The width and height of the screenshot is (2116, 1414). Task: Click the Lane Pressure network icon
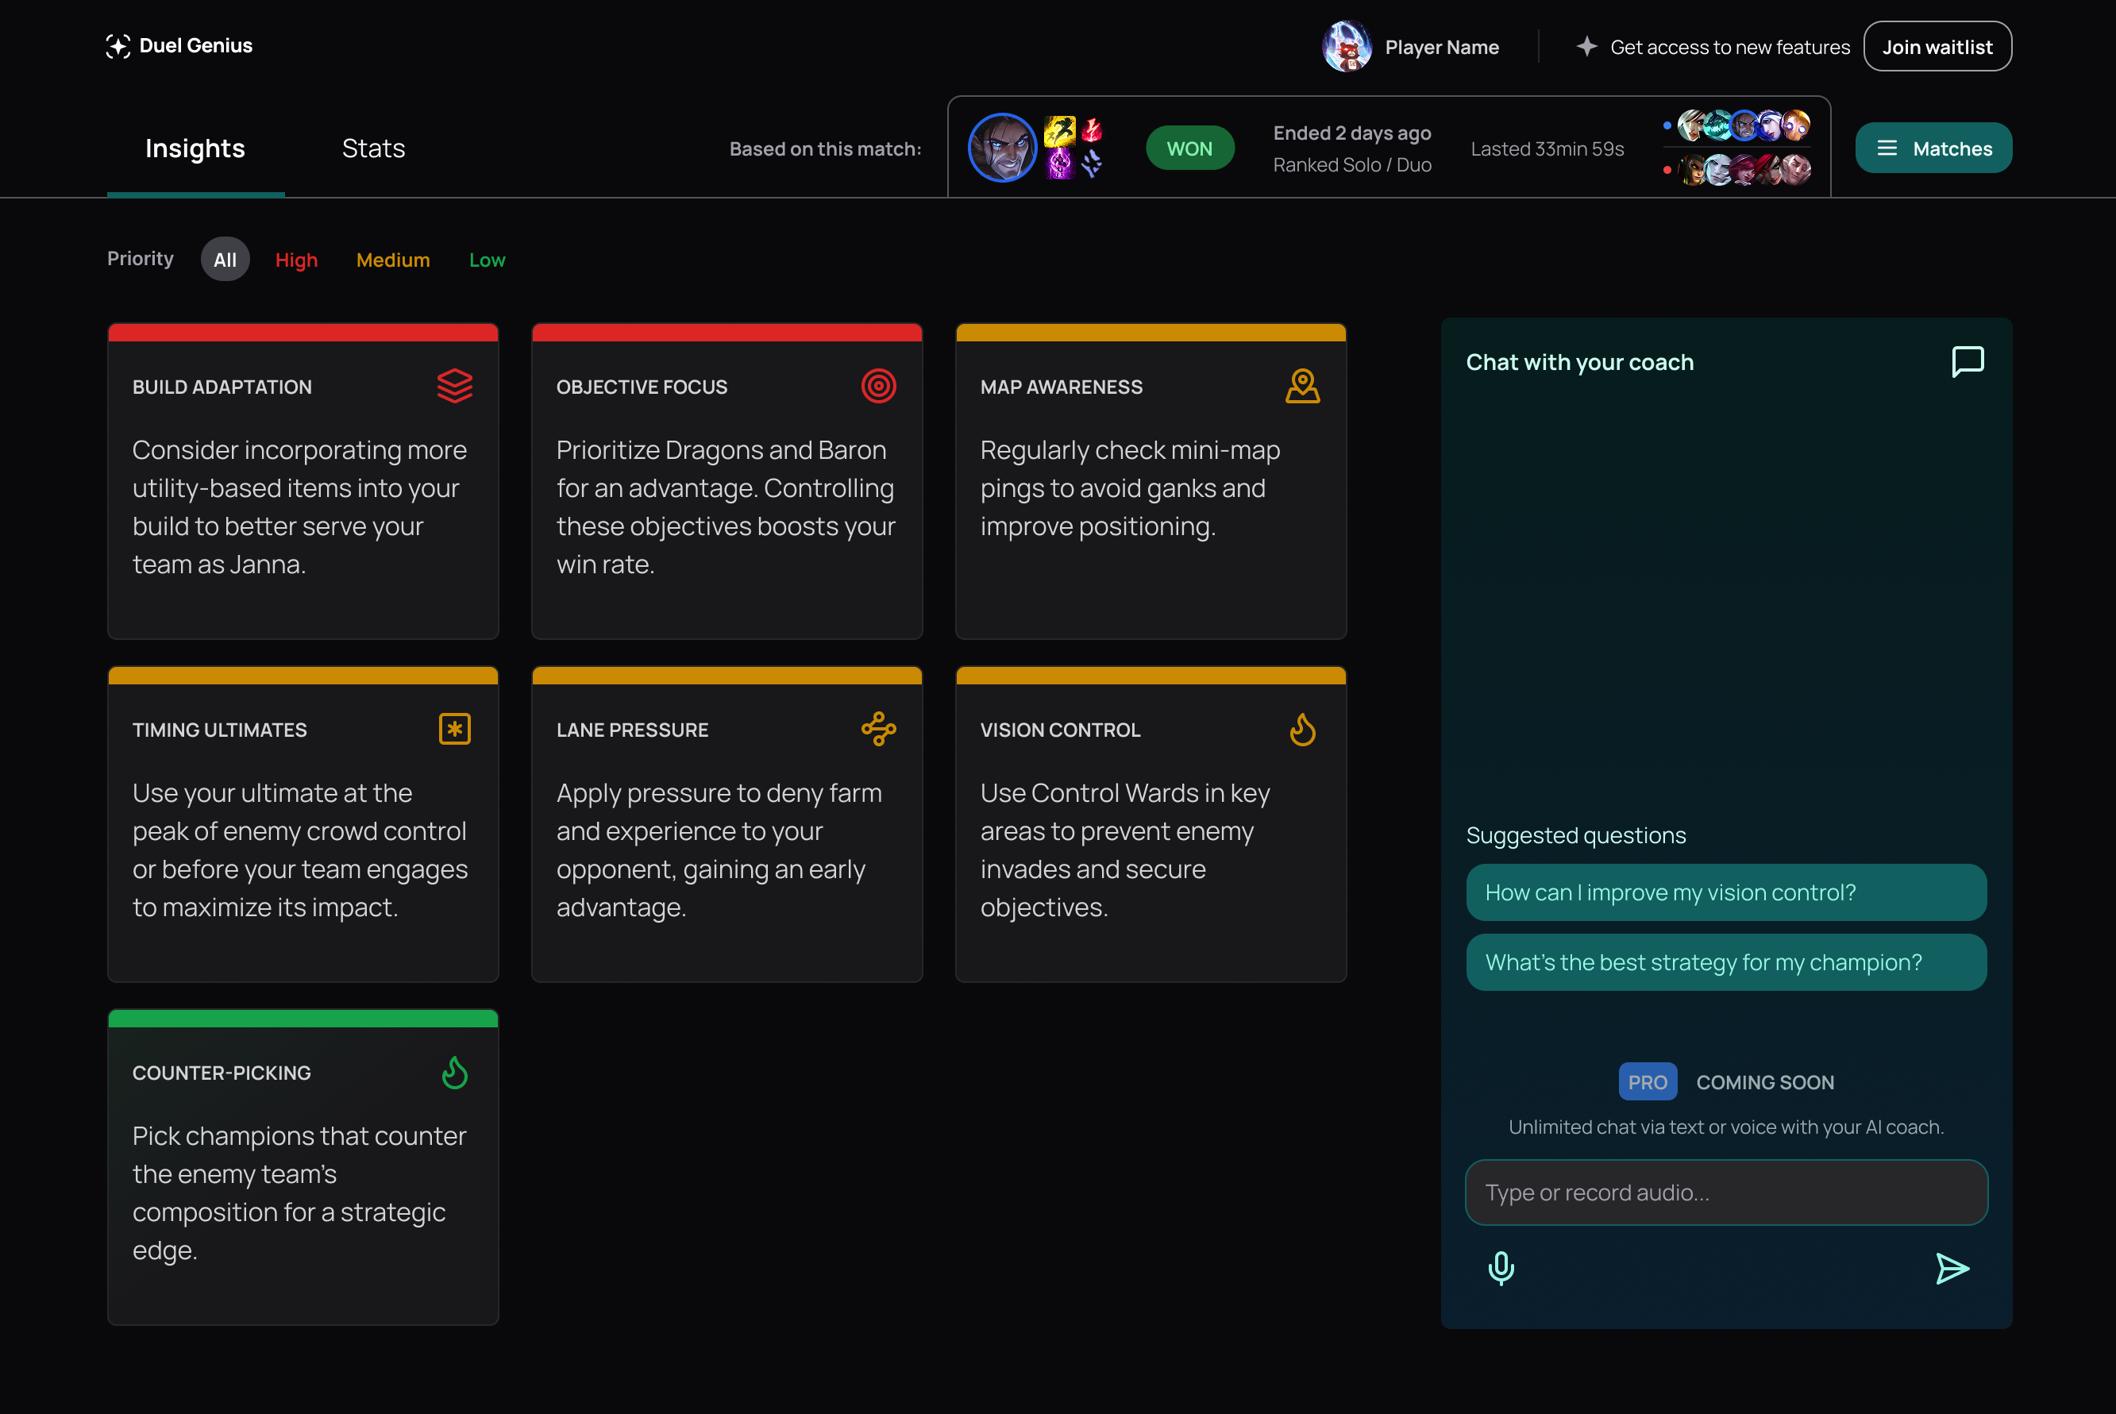(879, 730)
